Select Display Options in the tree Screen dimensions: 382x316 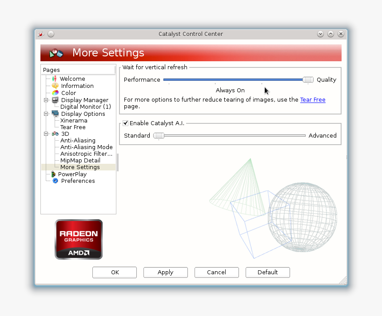pyautogui.click(x=83, y=114)
